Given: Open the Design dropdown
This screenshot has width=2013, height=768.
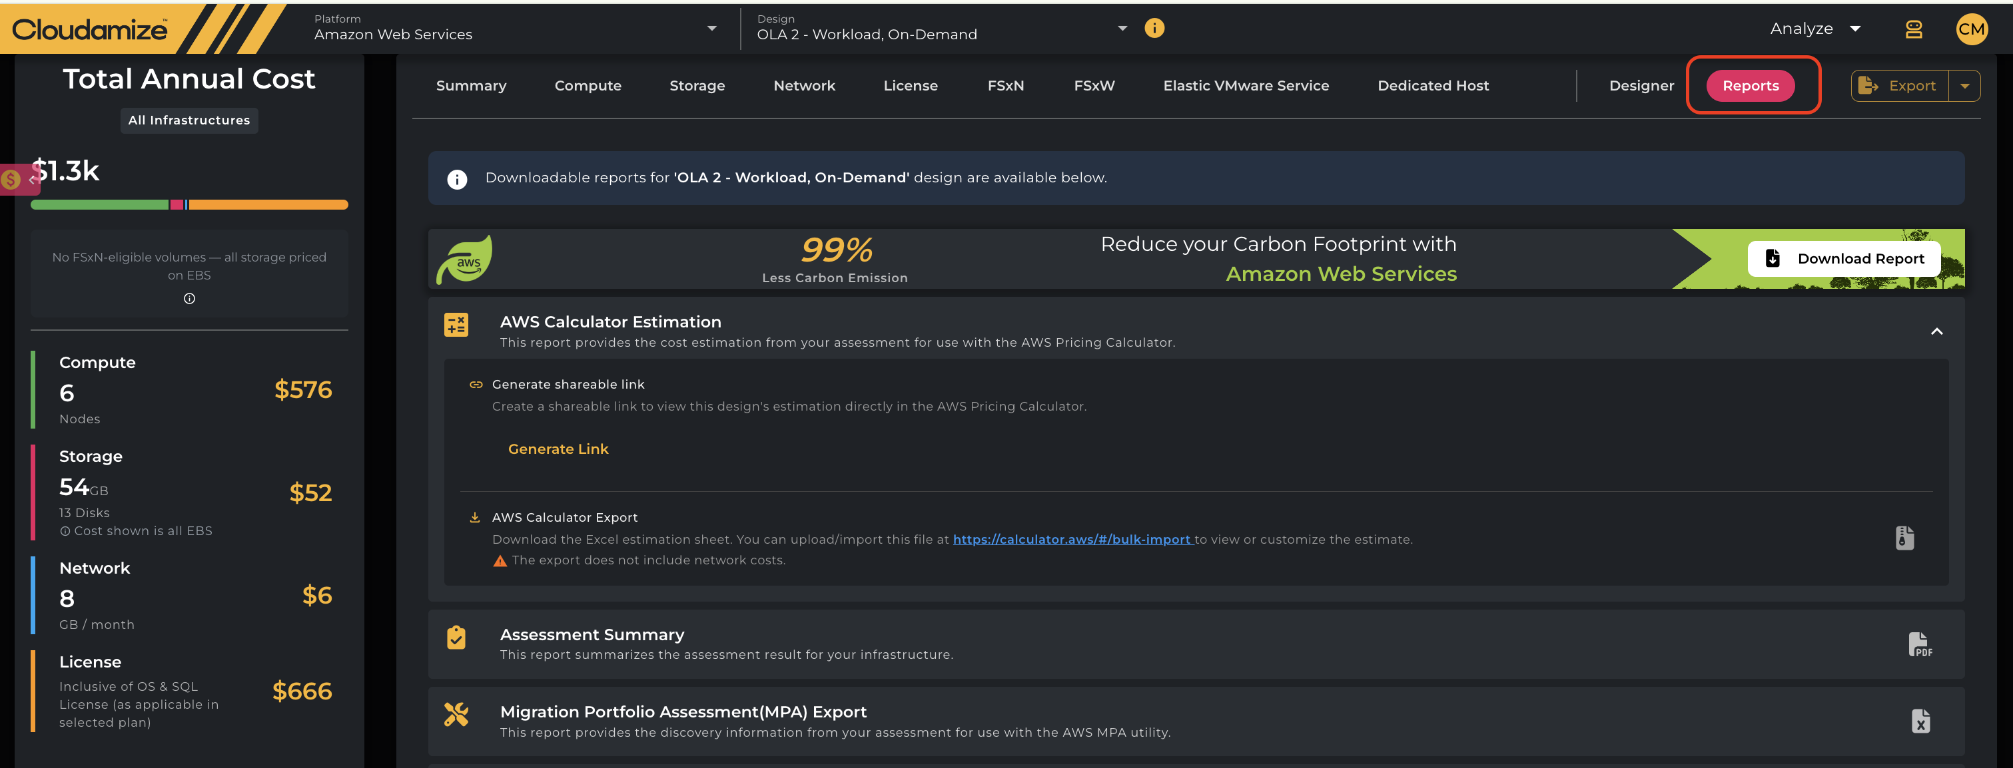Looking at the screenshot, I should (942, 28).
